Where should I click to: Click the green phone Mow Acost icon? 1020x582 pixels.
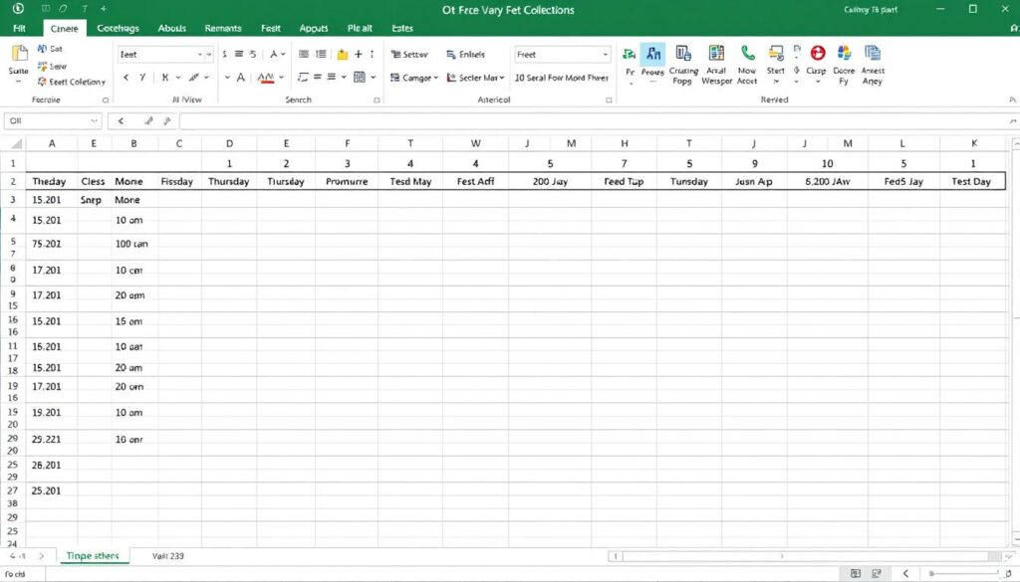747,54
